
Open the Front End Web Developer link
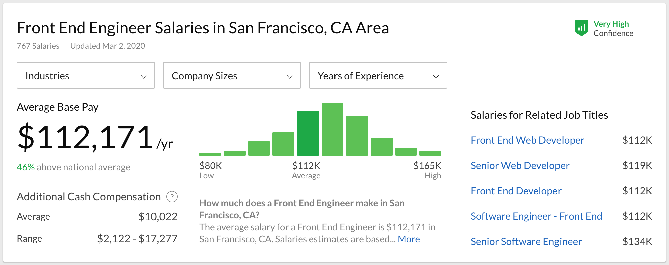527,140
